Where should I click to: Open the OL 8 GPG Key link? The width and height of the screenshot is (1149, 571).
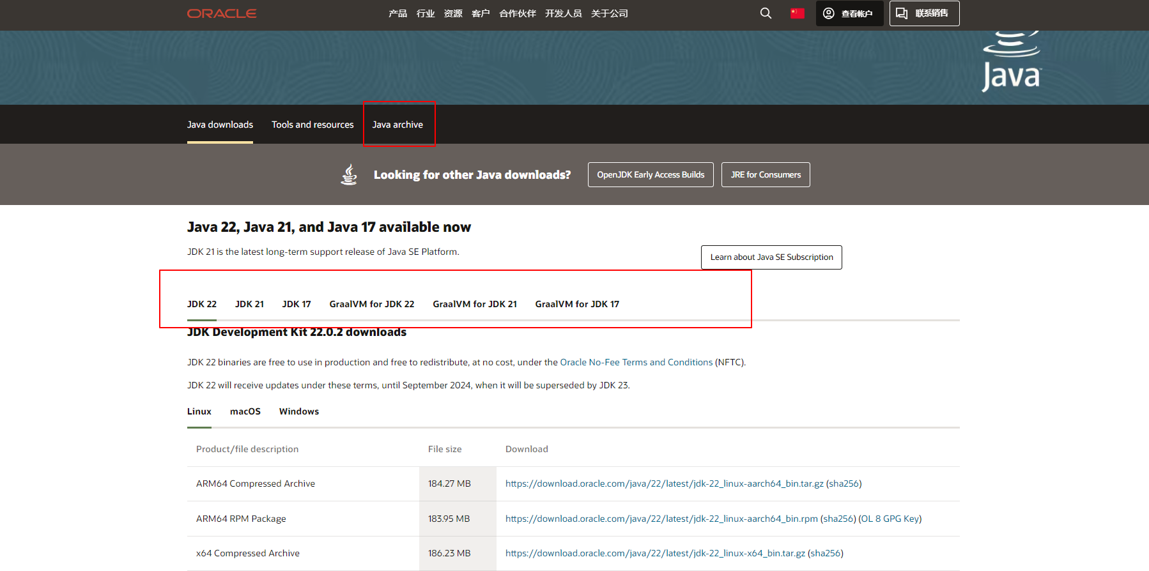coord(890,519)
